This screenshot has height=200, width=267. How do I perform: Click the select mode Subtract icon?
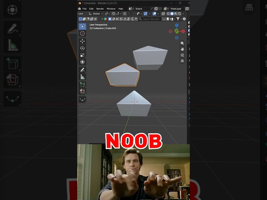coord(88,19)
